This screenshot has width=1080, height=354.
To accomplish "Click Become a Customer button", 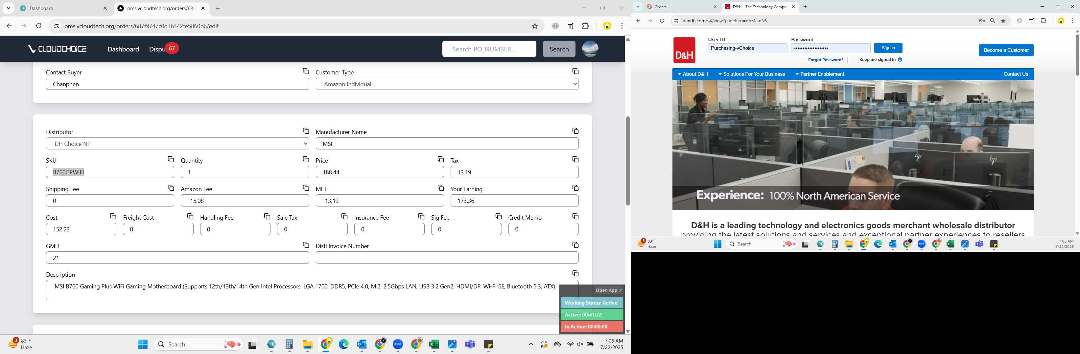I will point(1006,50).
